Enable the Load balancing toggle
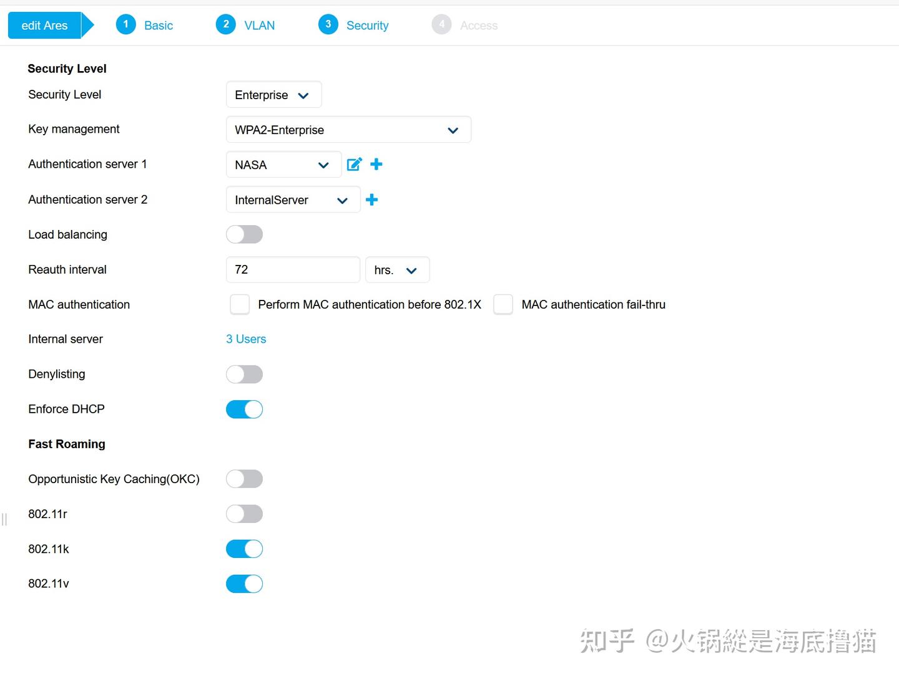The image size is (899, 677). (x=244, y=234)
